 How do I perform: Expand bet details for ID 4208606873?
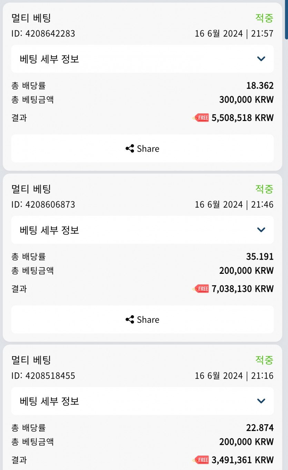[142, 230]
